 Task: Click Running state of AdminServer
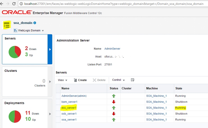coord(180,96)
